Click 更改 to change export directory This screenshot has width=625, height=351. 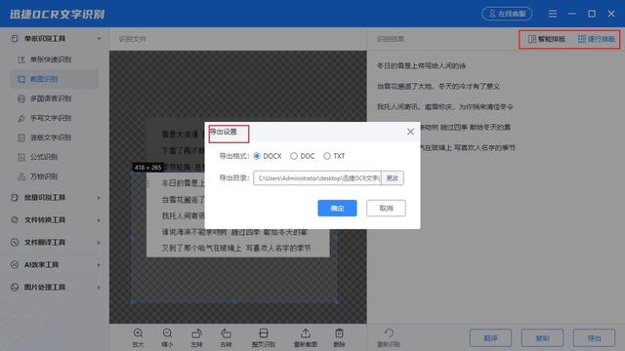[x=393, y=177]
